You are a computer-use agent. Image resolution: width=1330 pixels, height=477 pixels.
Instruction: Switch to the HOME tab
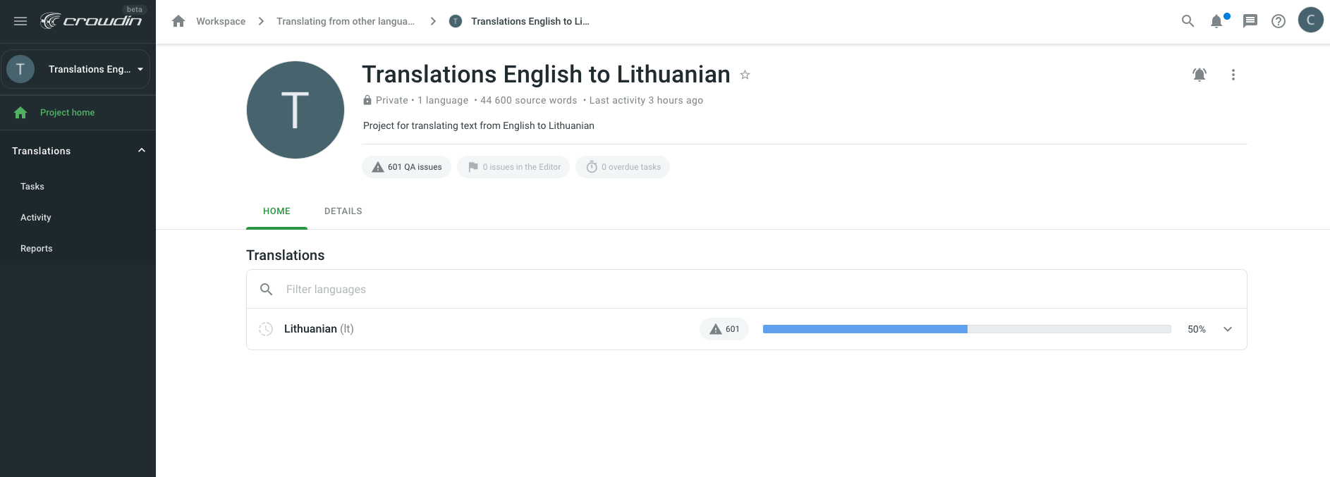coord(276,211)
